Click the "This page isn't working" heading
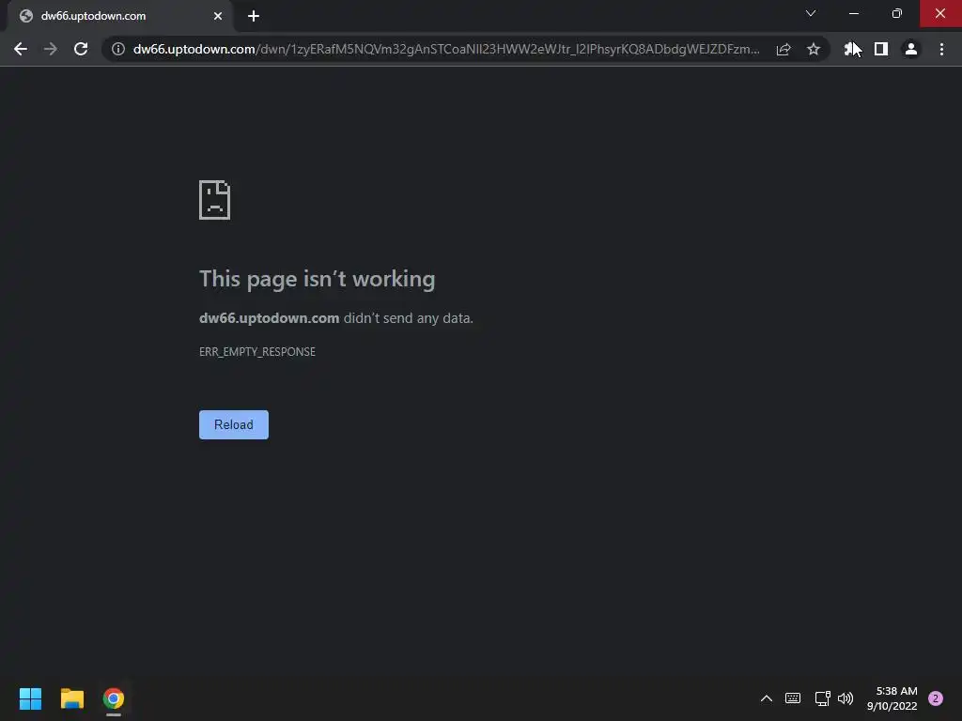Image resolution: width=962 pixels, height=721 pixels. point(318,279)
